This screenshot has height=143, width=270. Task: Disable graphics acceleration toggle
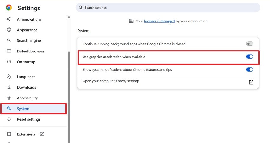point(250,57)
